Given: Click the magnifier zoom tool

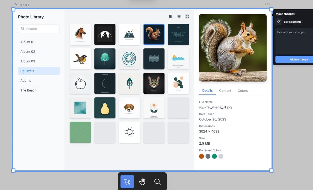Looking at the screenshot, I should pos(157,182).
